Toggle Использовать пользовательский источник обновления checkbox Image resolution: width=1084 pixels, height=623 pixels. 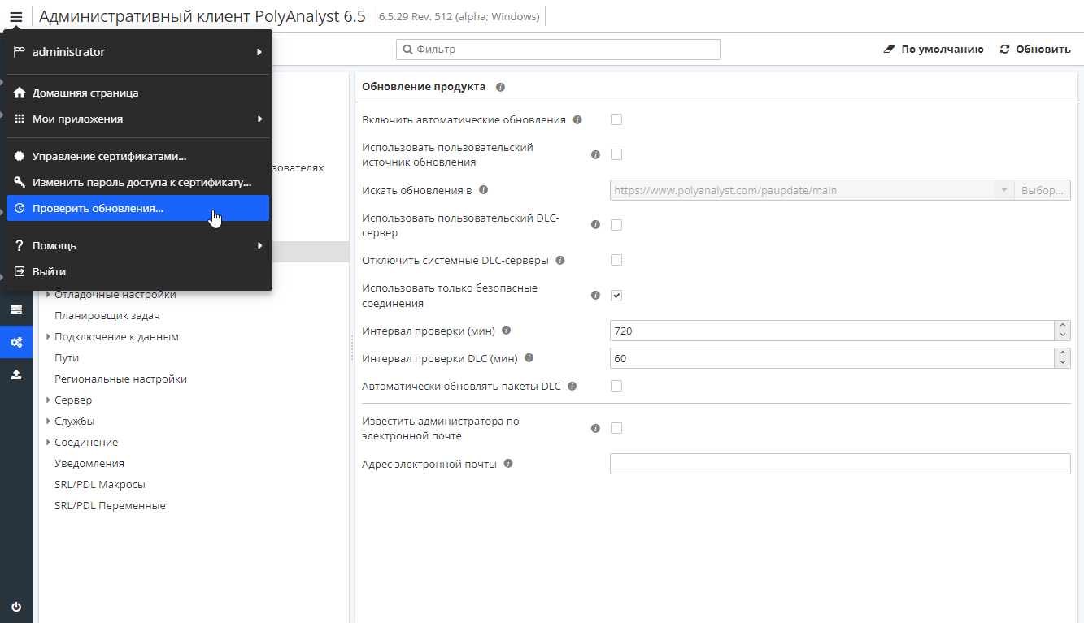pyautogui.click(x=616, y=154)
